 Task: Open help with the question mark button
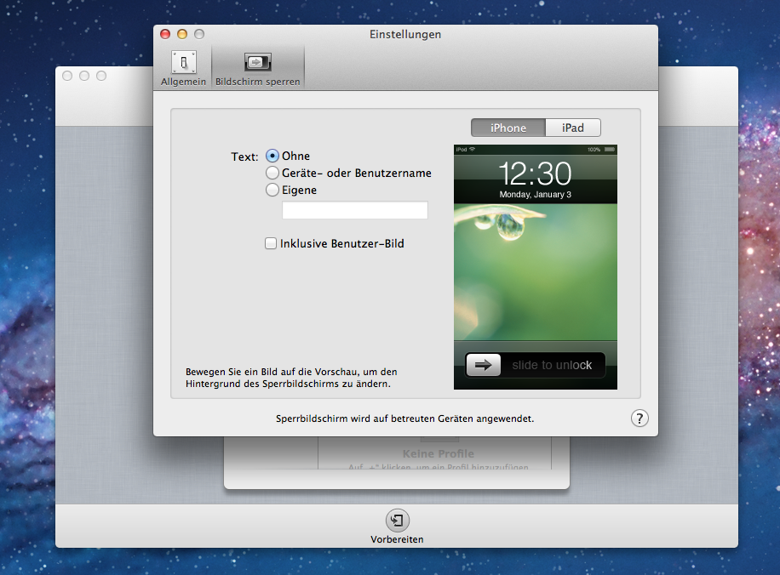(639, 418)
